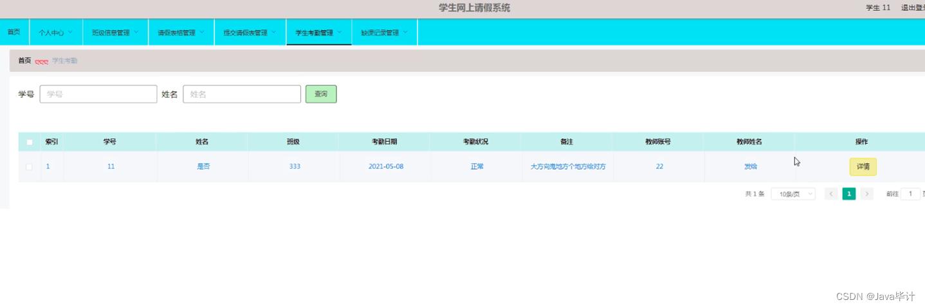
Task: Open the 请假表格管理 menu
Action: (181, 32)
